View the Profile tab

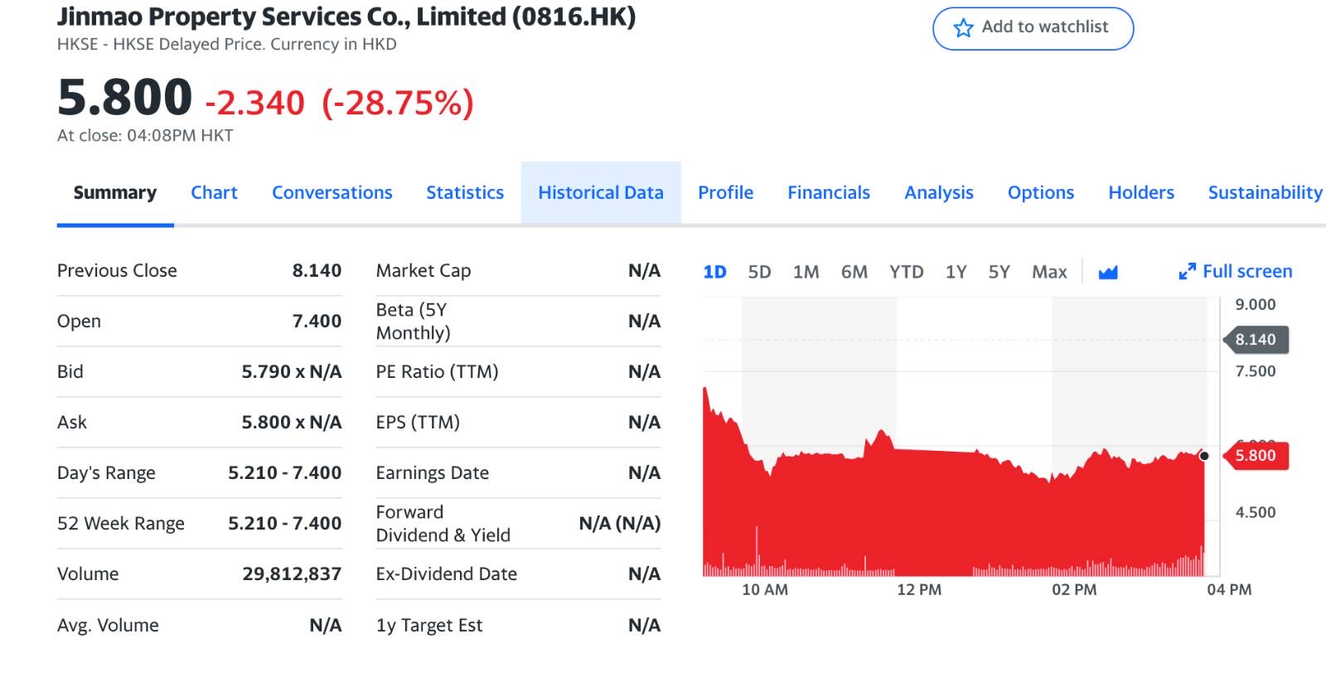point(726,192)
